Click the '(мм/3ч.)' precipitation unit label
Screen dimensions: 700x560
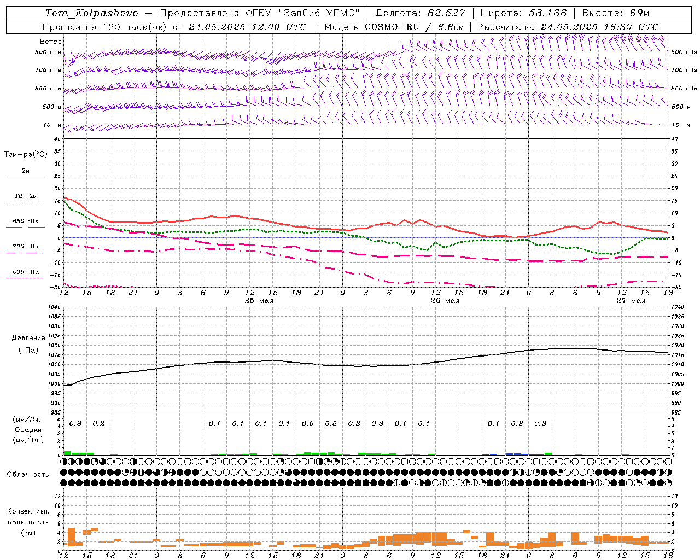click(28, 419)
